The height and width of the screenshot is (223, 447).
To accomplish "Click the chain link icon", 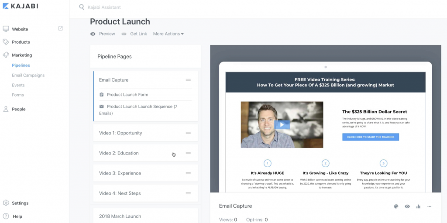I will 124,34.
